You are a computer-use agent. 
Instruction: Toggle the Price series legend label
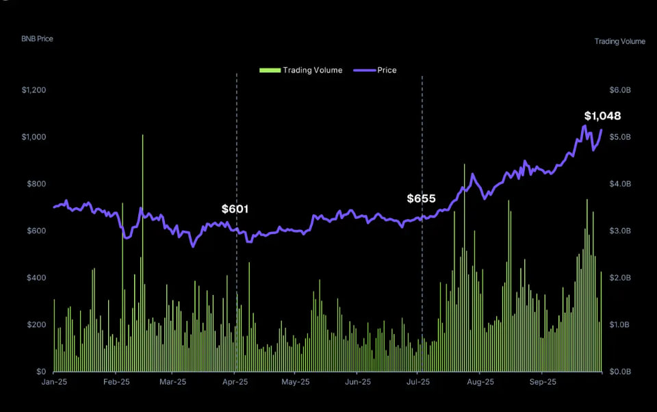coord(387,70)
